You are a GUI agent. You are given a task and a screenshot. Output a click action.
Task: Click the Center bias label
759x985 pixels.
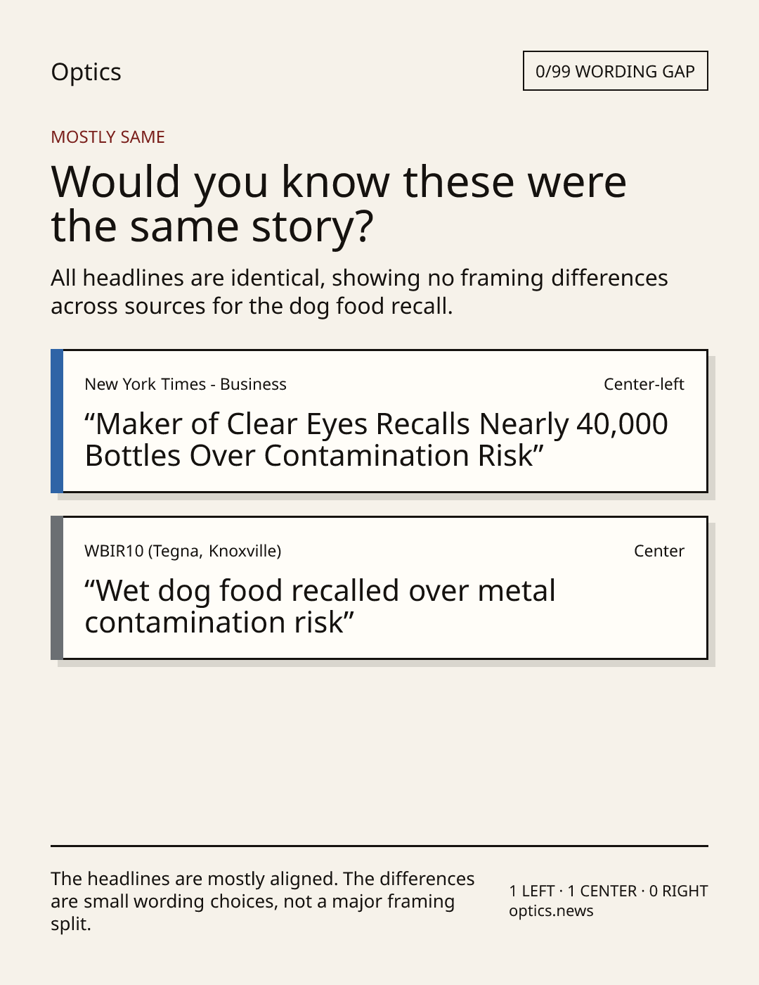[x=659, y=551]
